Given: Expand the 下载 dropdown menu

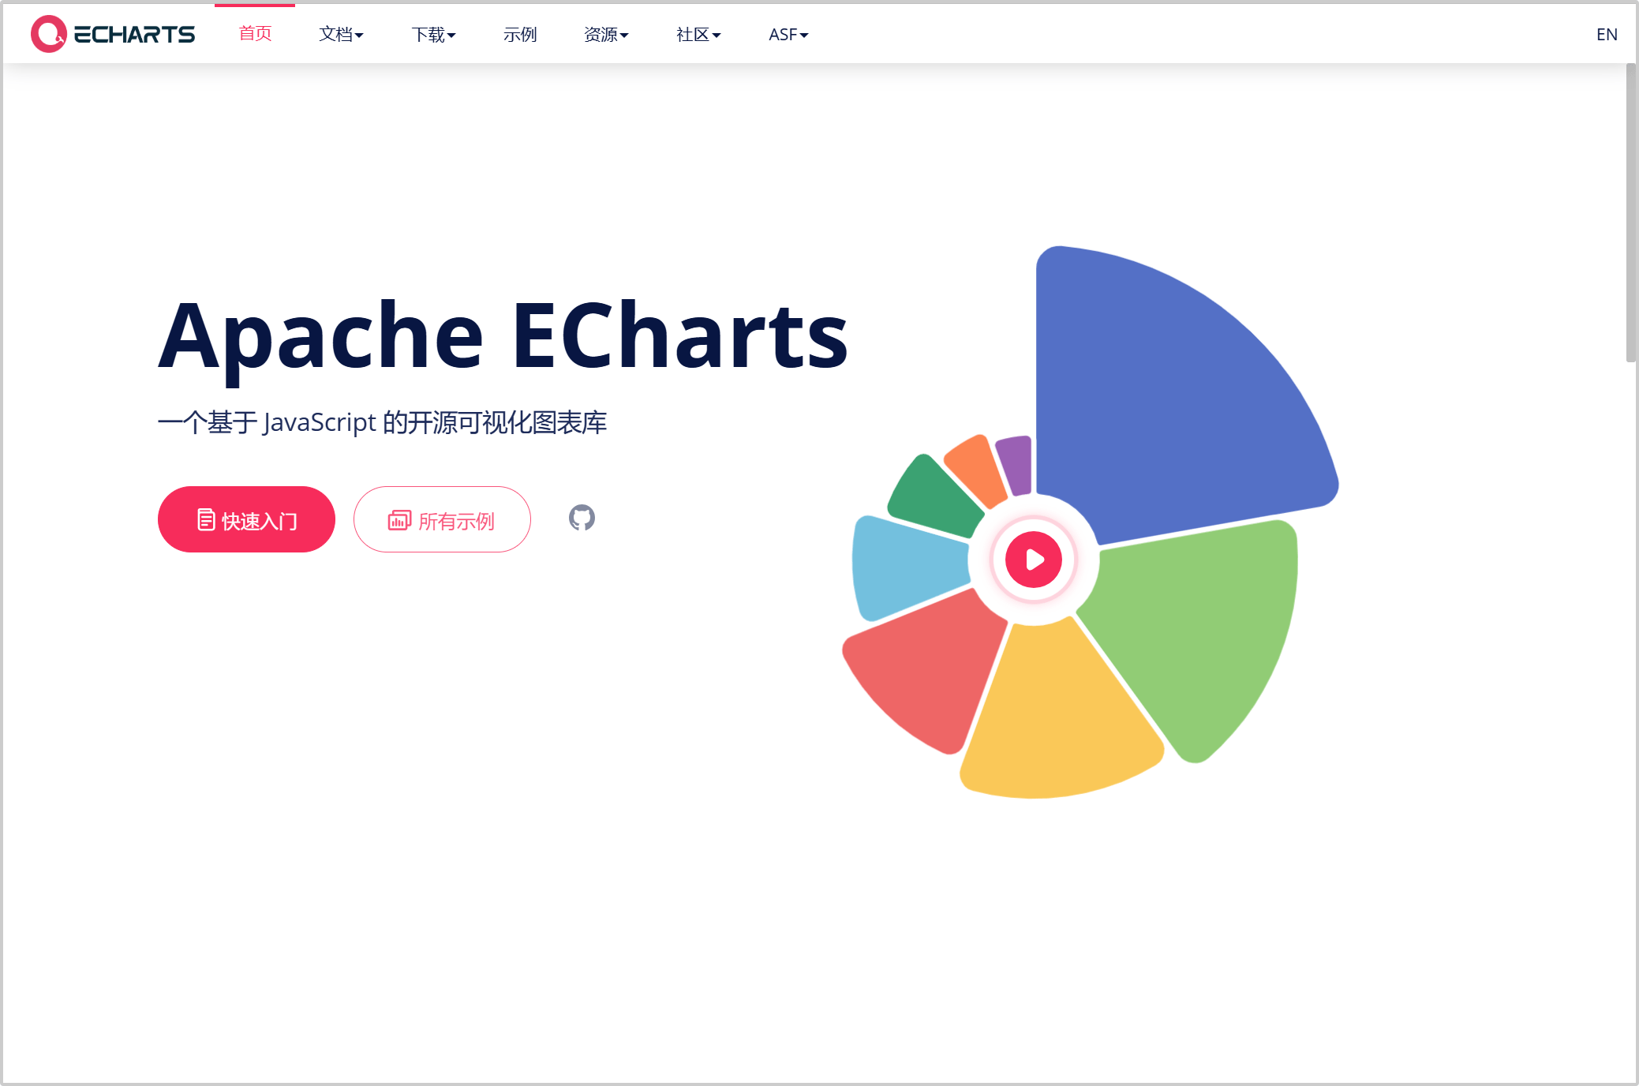Looking at the screenshot, I should 433,35.
